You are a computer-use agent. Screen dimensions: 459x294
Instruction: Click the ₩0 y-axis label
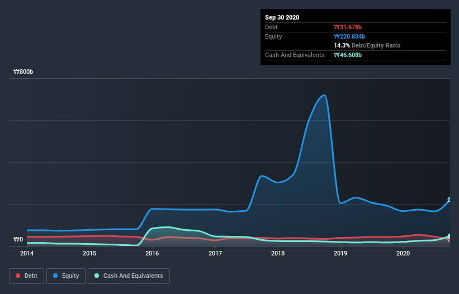18,240
